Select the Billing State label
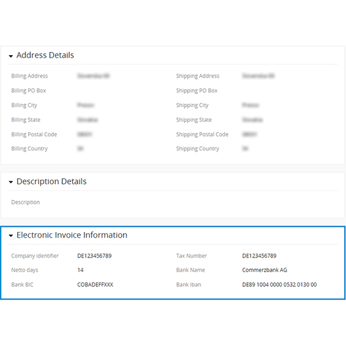 [x=26, y=120]
